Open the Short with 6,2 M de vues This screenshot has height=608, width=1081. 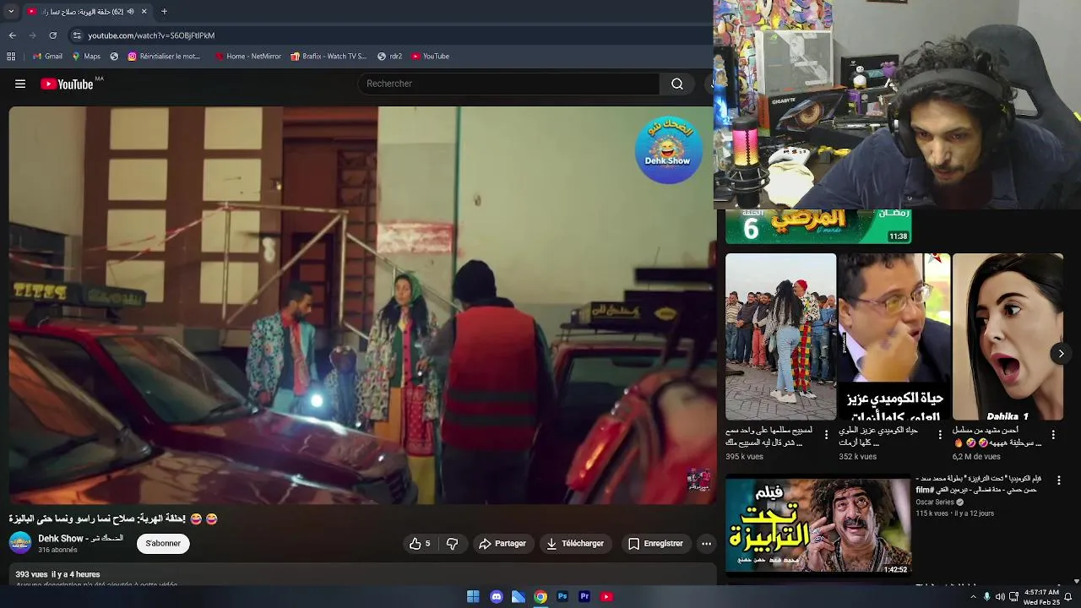pos(1007,336)
